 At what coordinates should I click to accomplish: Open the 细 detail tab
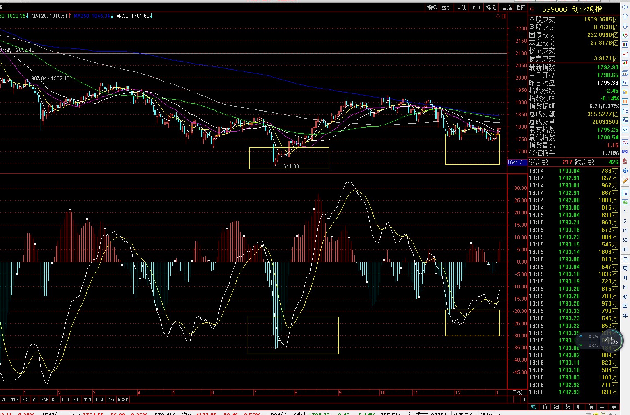(x=556, y=407)
